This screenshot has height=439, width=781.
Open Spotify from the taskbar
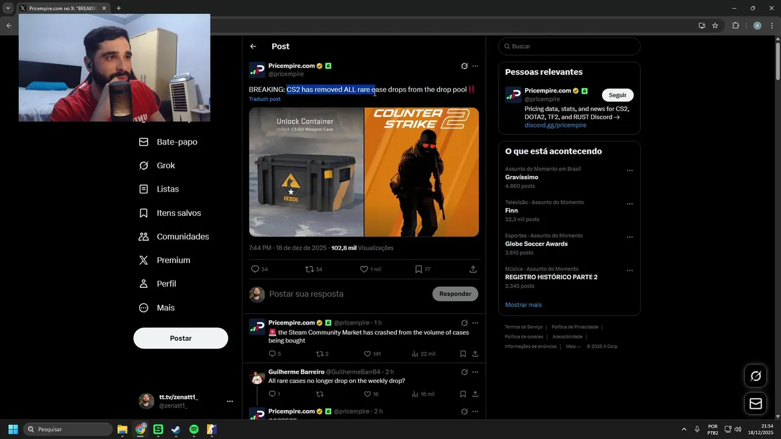pyautogui.click(x=194, y=429)
